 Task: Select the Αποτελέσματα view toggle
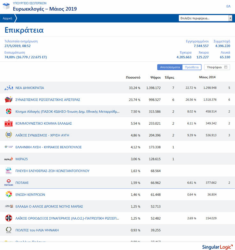click(x=170, y=67)
